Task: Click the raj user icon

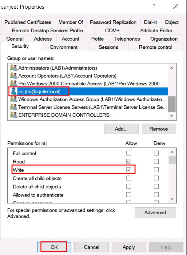Action: (x=14, y=91)
